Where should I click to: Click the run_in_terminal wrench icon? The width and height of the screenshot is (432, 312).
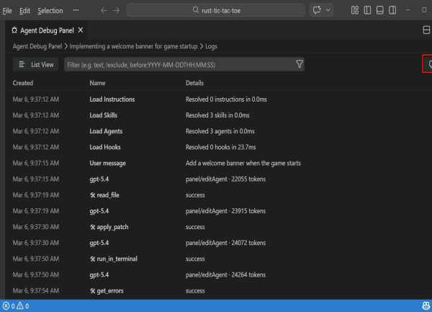[x=93, y=259]
